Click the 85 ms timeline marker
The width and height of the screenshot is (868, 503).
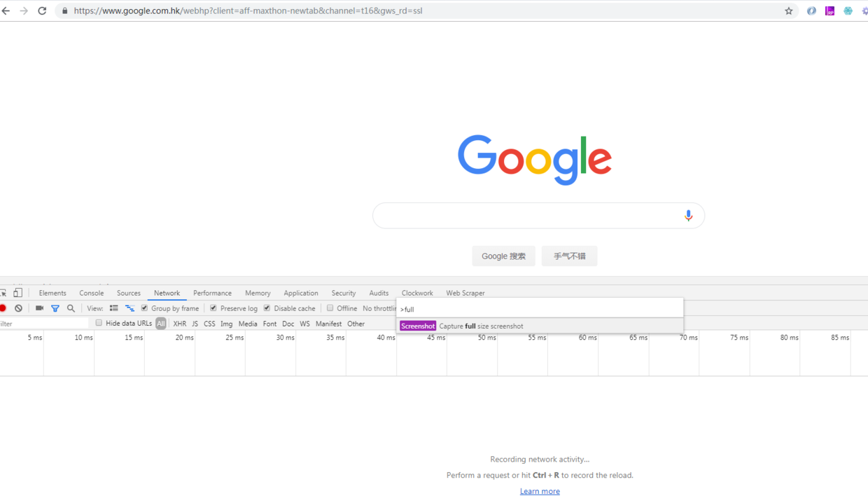click(x=840, y=338)
